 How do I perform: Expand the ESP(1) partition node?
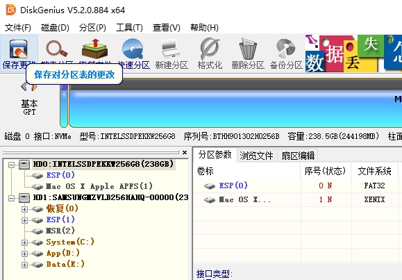(x=24, y=220)
